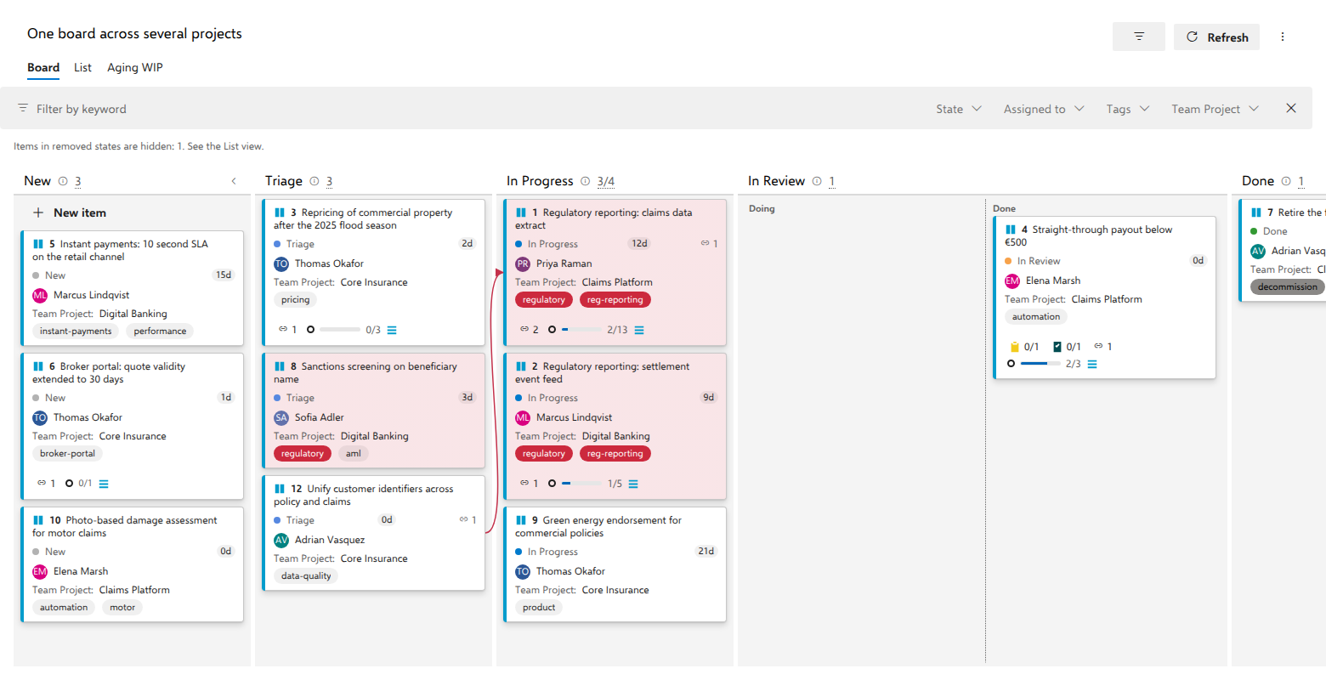Open checklist icon on Broker portal card
This screenshot has height=680, width=1326.
tap(104, 484)
